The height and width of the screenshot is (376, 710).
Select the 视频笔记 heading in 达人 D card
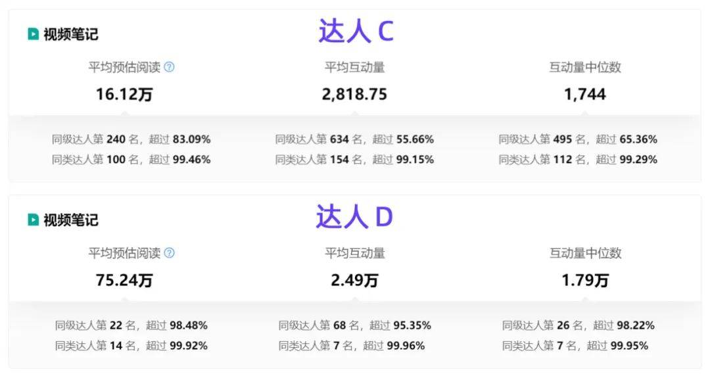pyautogui.click(x=70, y=220)
